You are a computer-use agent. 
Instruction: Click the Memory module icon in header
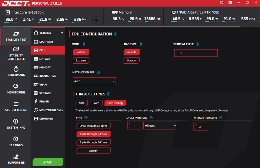click(114, 12)
